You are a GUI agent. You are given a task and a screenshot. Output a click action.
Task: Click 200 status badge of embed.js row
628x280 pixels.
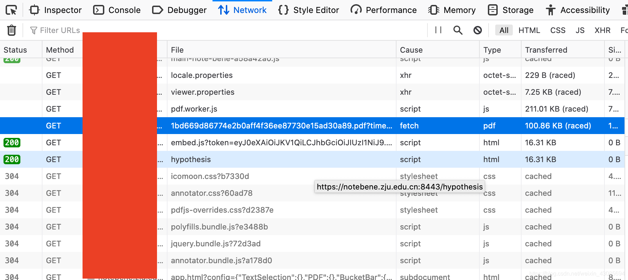(x=12, y=142)
